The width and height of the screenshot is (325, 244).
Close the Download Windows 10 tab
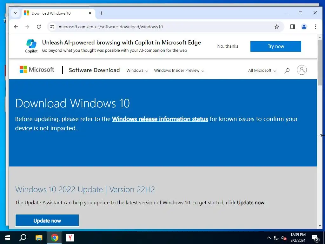(90, 13)
